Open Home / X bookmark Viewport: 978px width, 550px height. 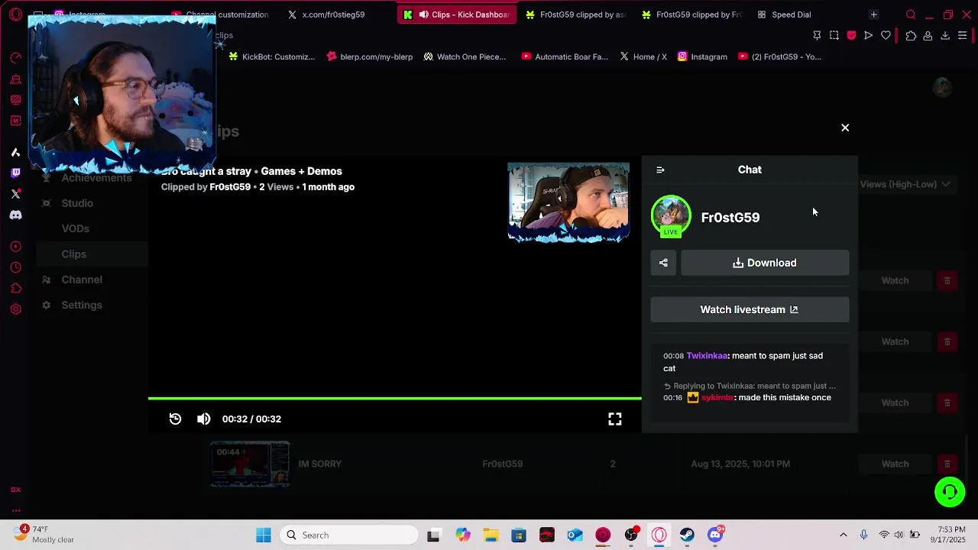(x=643, y=57)
